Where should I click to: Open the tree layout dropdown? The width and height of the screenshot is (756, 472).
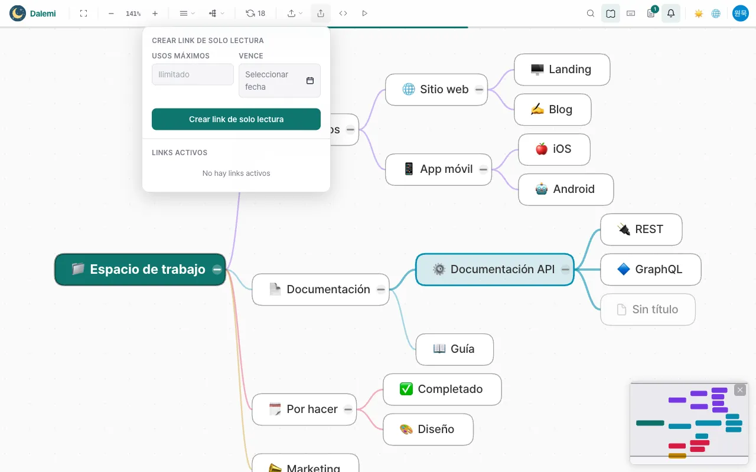pyautogui.click(x=216, y=13)
